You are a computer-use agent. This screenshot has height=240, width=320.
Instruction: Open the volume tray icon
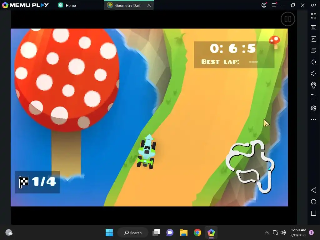coord(283,232)
